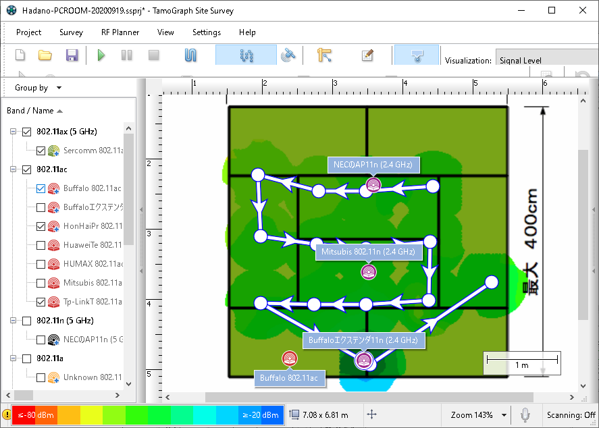Click the yellow warning status icon

6,414
